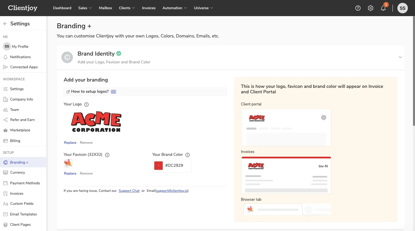Click Replace under the logo
415x231 pixels.
point(70,143)
